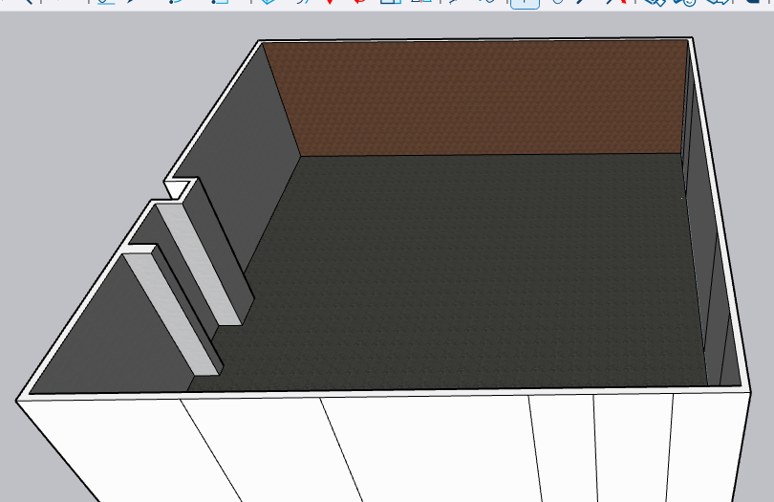This screenshot has height=502, width=774.
Task: Click the red curved arrow toolbar icon
Action: pyautogui.click(x=360, y=3)
